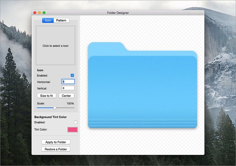Switch to the Pattern tab
Image resolution: width=236 pixels, height=166 pixels.
(x=61, y=20)
